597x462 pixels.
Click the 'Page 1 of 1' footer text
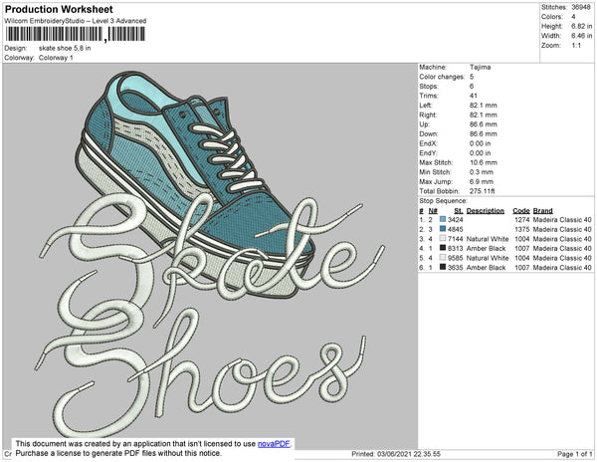point(574,454)
